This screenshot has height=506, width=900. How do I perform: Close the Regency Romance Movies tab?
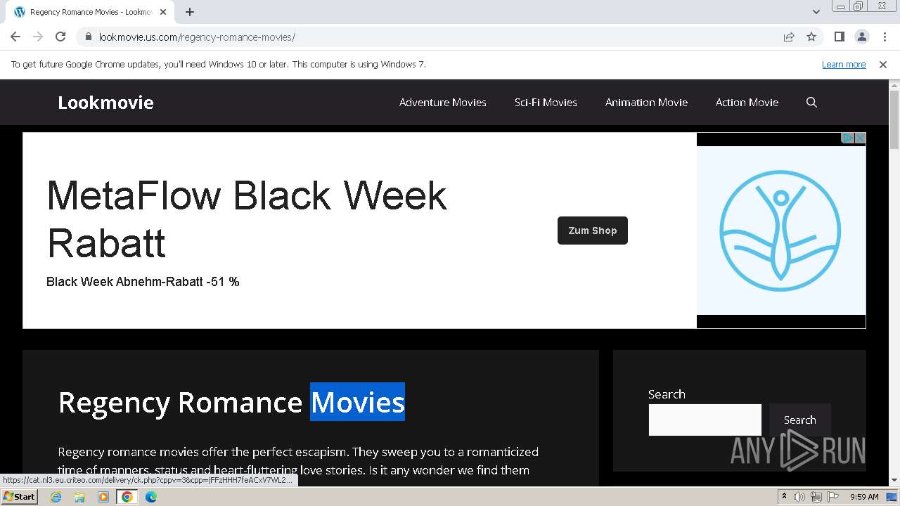point(162,12)
